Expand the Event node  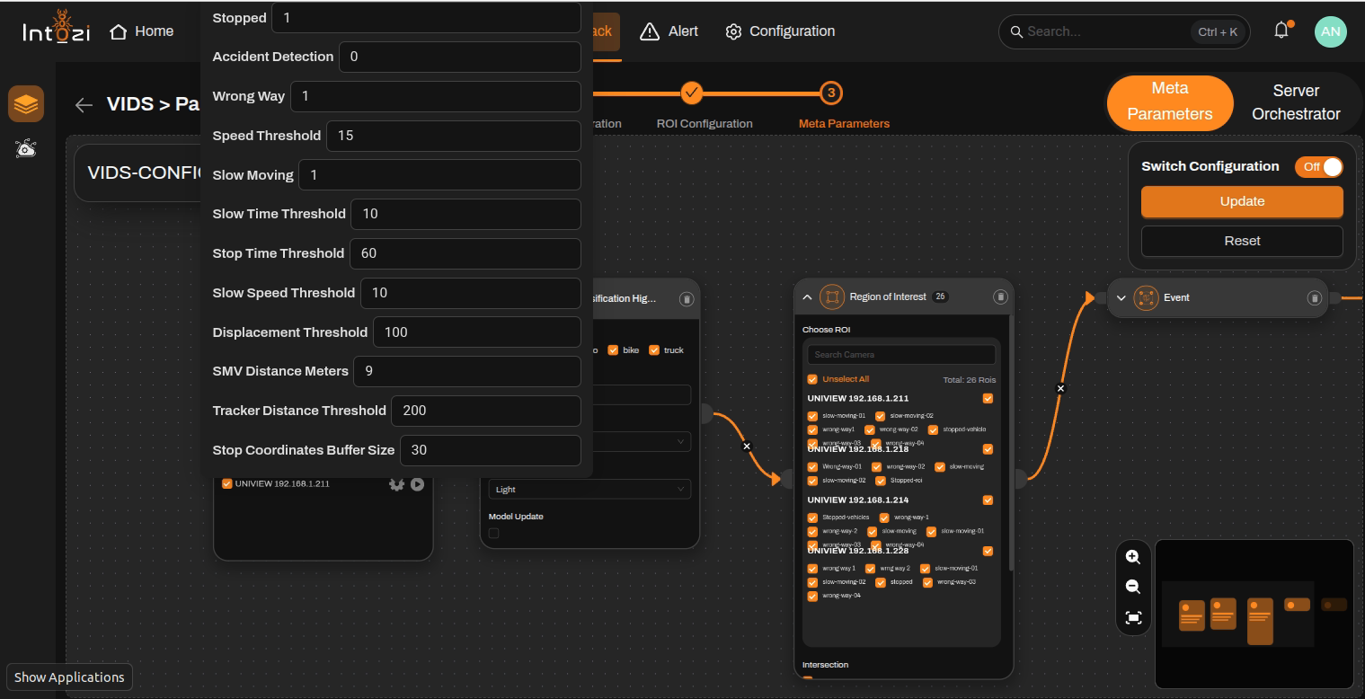click(x=1121, y=297)
